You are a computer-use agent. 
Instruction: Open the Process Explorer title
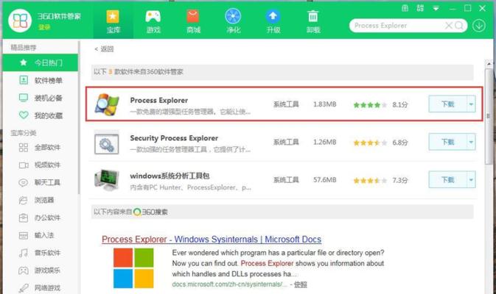(x=158, y=100)
